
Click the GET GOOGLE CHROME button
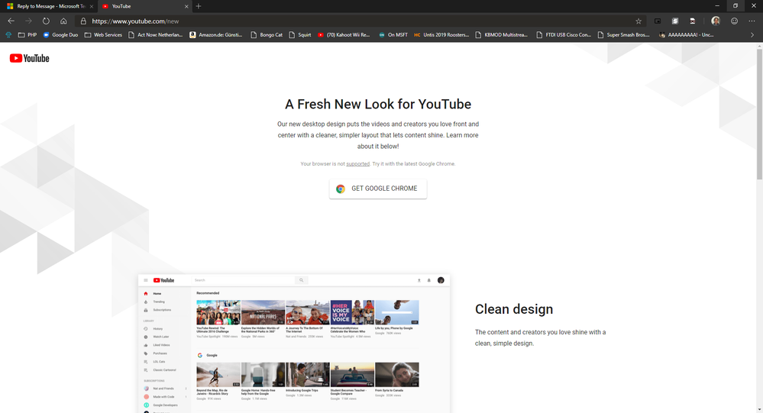378,189
